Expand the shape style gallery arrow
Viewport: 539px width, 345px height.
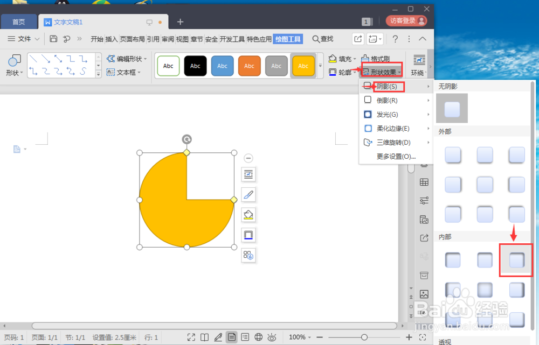pyautogui.click(x=320, y=65)
